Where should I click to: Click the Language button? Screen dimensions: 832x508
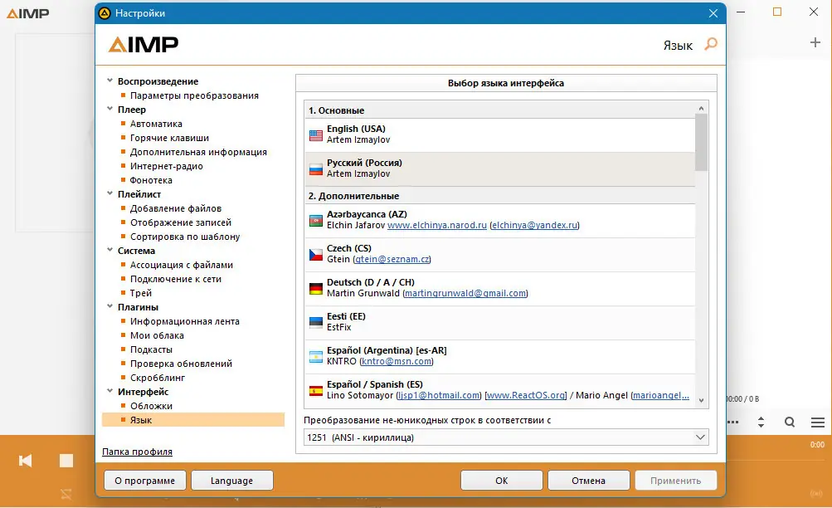pyautogui.click(x=232, y=481)
